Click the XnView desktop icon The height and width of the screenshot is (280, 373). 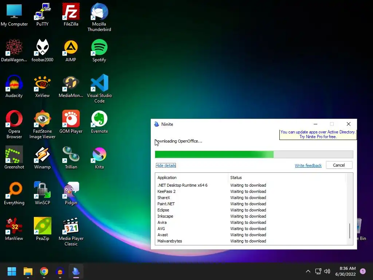[x=42, y=86]
